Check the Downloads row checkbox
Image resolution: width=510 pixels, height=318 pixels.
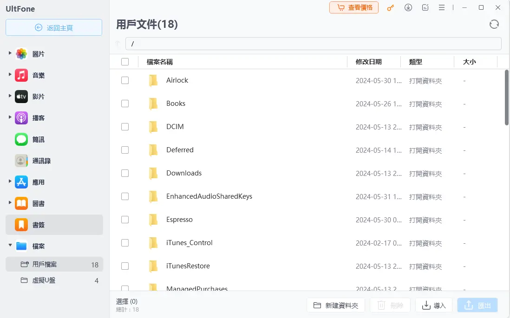click(x=125, y=173)
